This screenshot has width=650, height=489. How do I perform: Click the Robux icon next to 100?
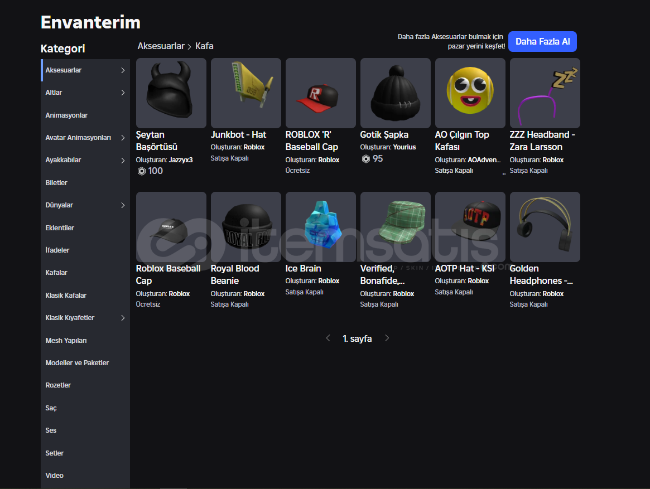coord(141,171)
